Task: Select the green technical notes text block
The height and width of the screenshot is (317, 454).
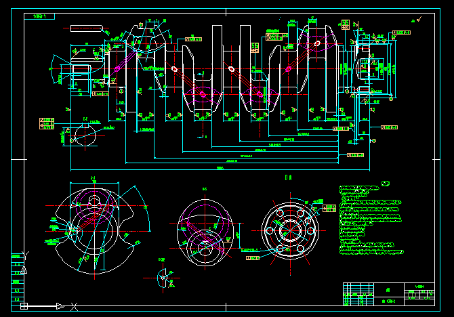Action: [370, 218]
